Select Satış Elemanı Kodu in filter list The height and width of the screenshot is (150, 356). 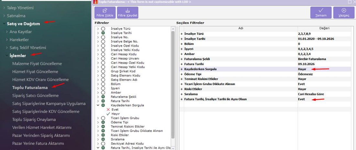pyautogui.click(x=126, y=75)
